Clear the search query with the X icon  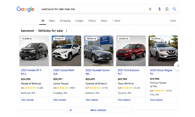tap(150, 9)
